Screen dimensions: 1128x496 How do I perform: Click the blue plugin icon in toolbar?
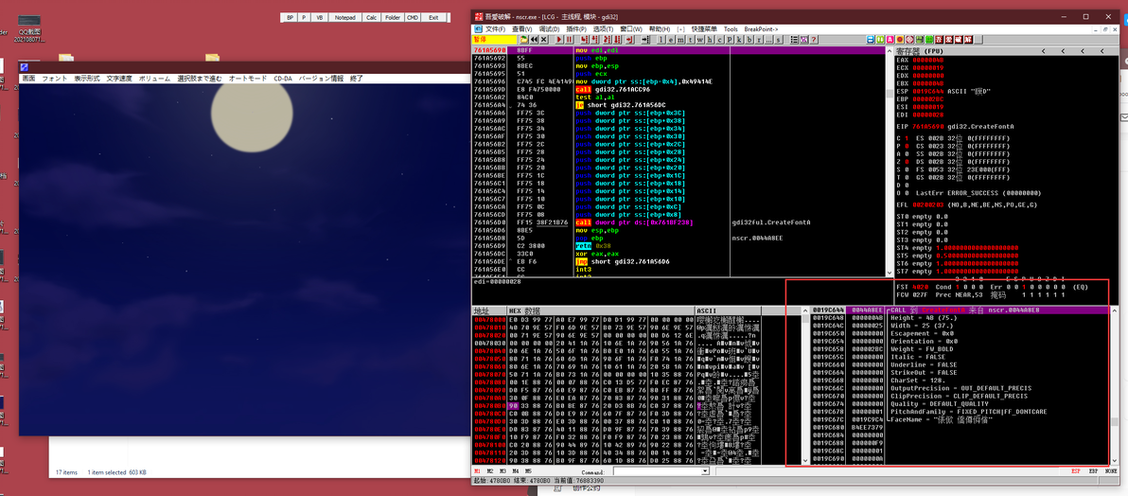pyautogui.click(x=871, y=39)
